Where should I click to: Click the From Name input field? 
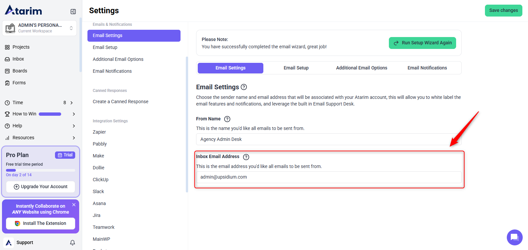[x=329, y=139]
